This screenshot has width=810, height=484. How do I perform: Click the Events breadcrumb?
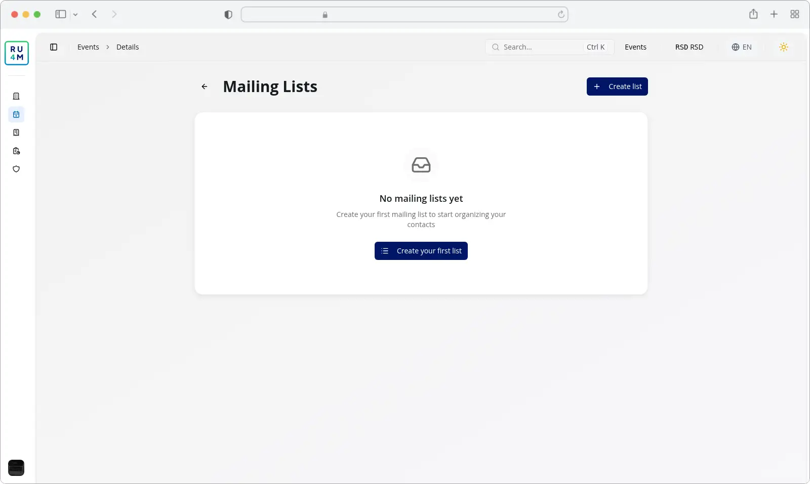point(88,47)
